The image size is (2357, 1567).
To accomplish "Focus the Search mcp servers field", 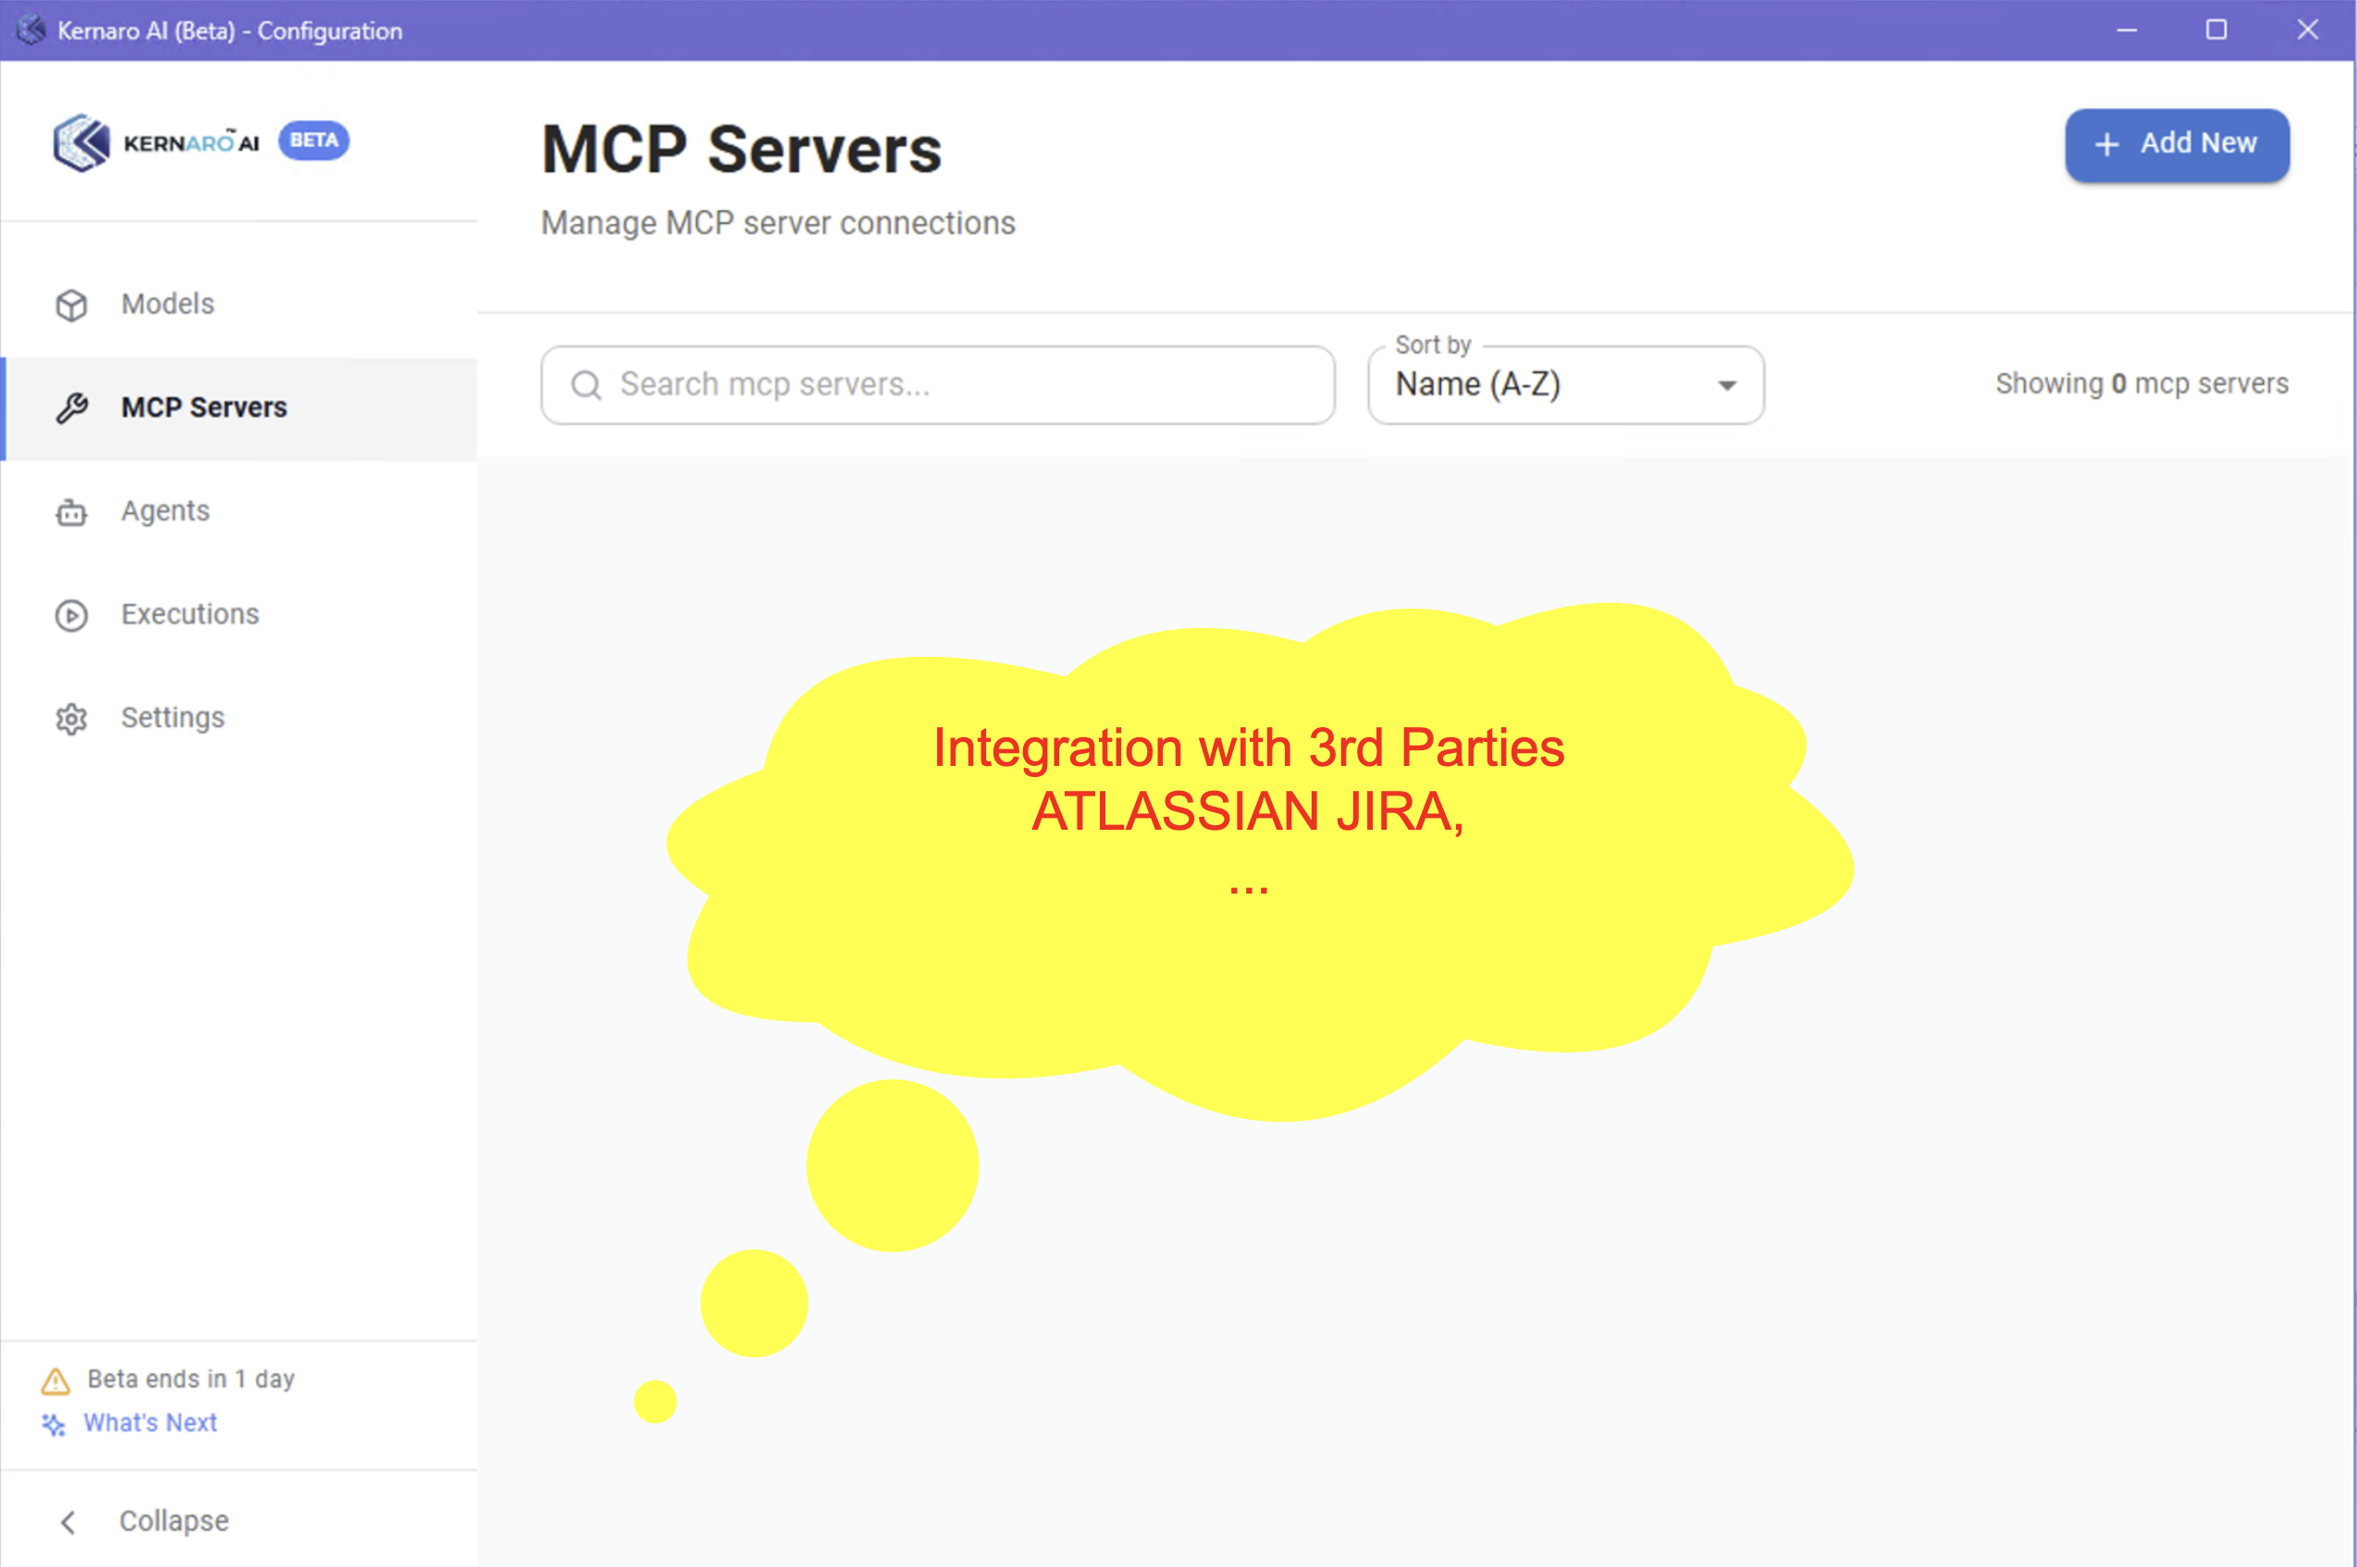I will coord(937,385).
